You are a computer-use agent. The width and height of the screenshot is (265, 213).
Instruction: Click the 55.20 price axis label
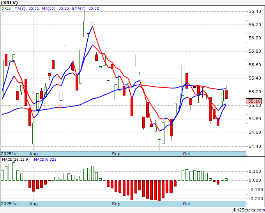(255, 92)
